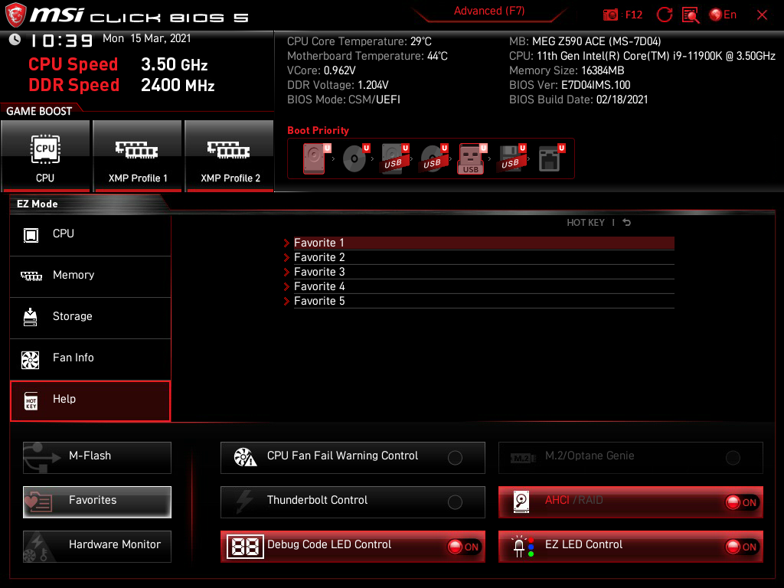Open the Fan Info section
Screen dimensions: 784x588
click(x=90, y=358)
